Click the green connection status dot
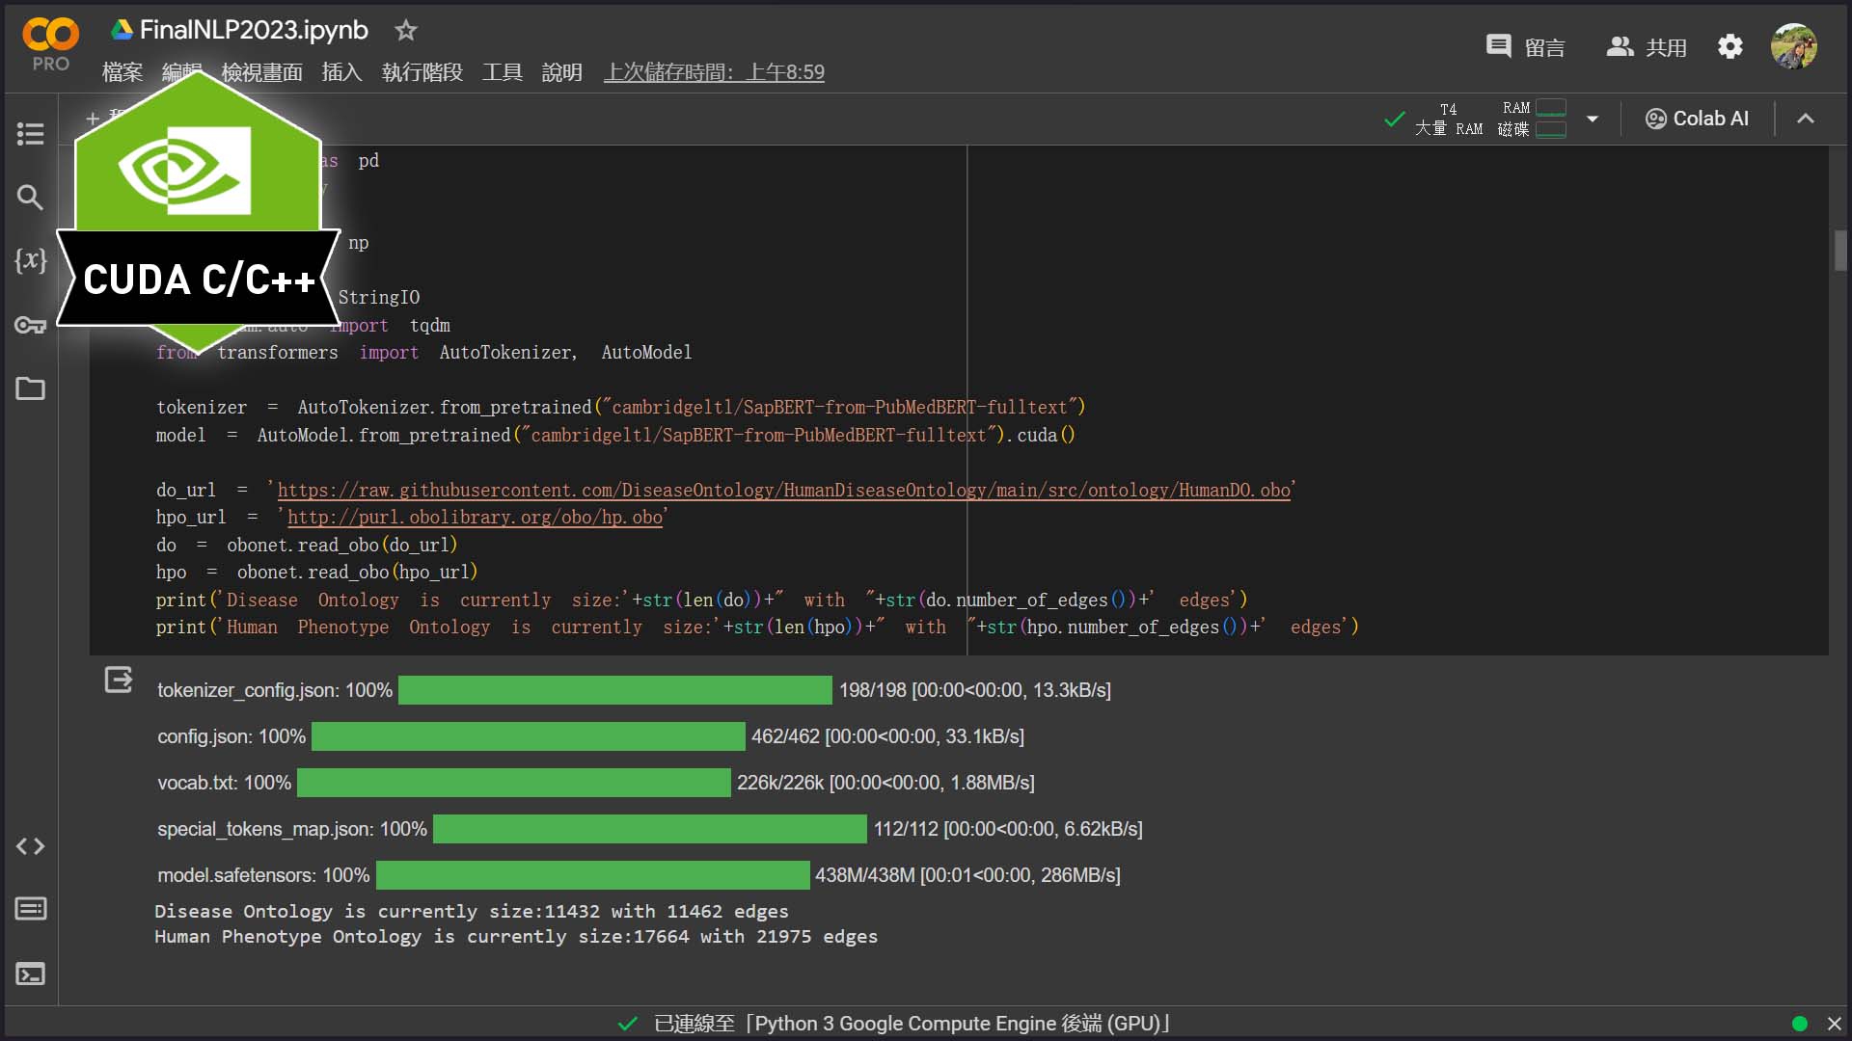 [x=1800, y=1024]
